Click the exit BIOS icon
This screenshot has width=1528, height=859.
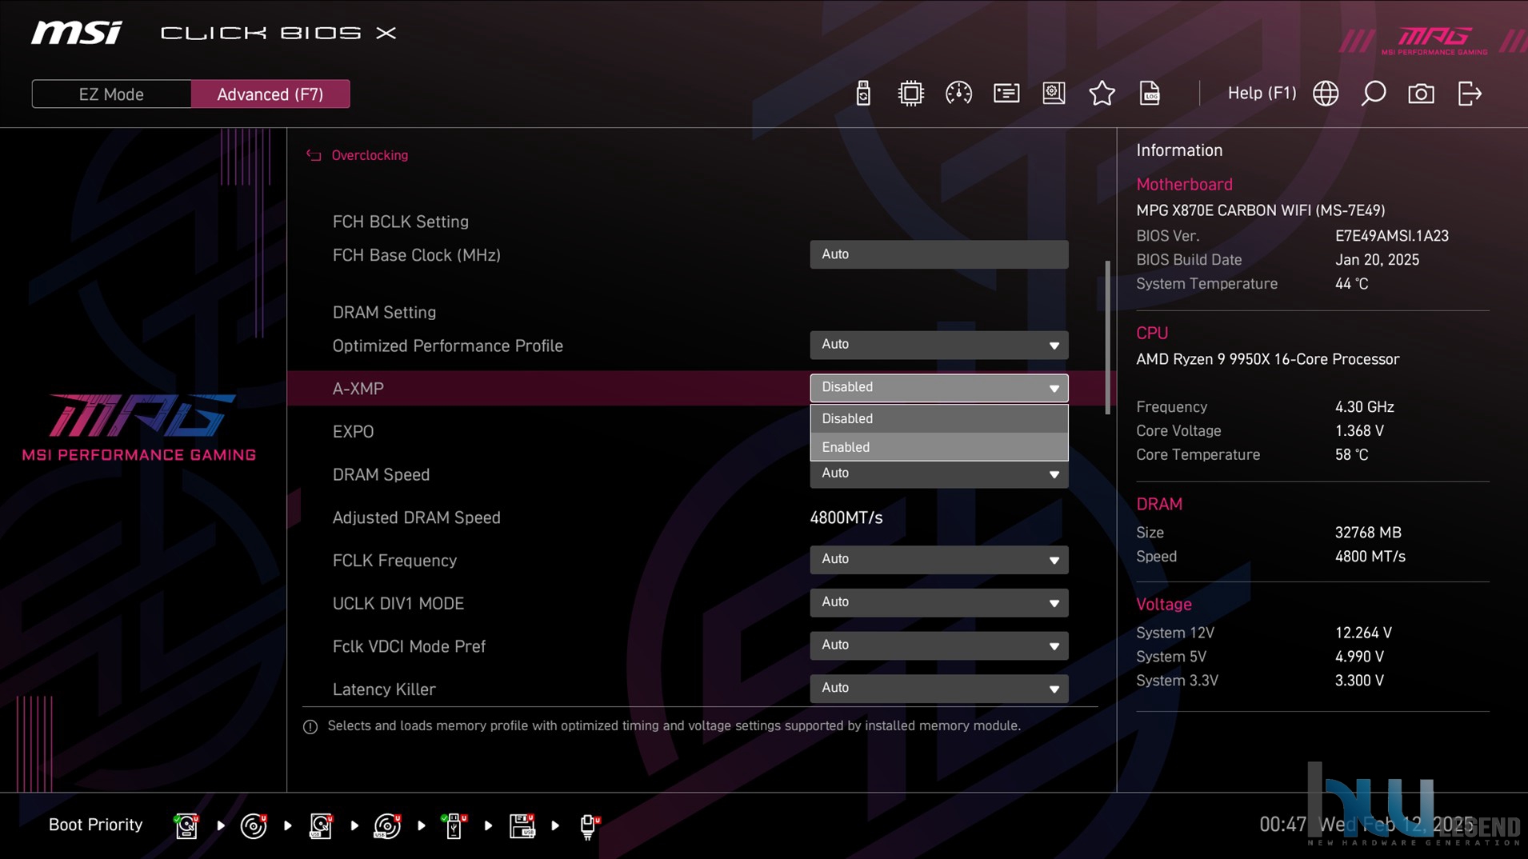coord(1470,94)
